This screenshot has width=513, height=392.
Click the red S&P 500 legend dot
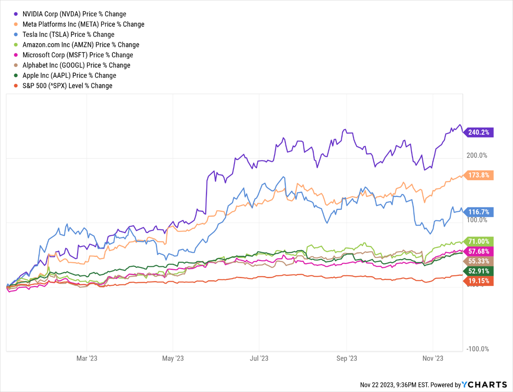coord(16,86)
